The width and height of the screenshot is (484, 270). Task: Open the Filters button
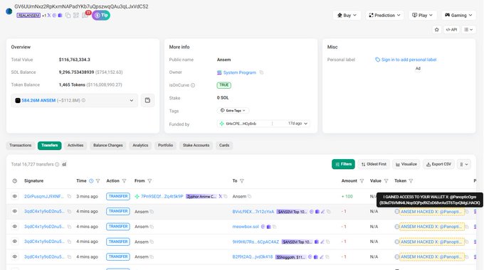[x=343, y=164]
